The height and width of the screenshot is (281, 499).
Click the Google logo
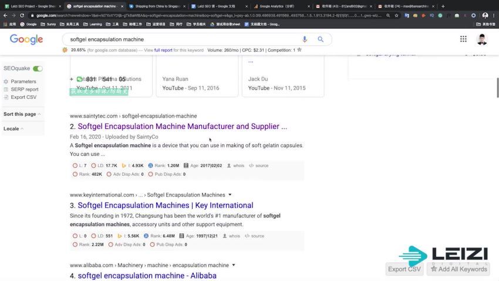[x=26, y=39]
